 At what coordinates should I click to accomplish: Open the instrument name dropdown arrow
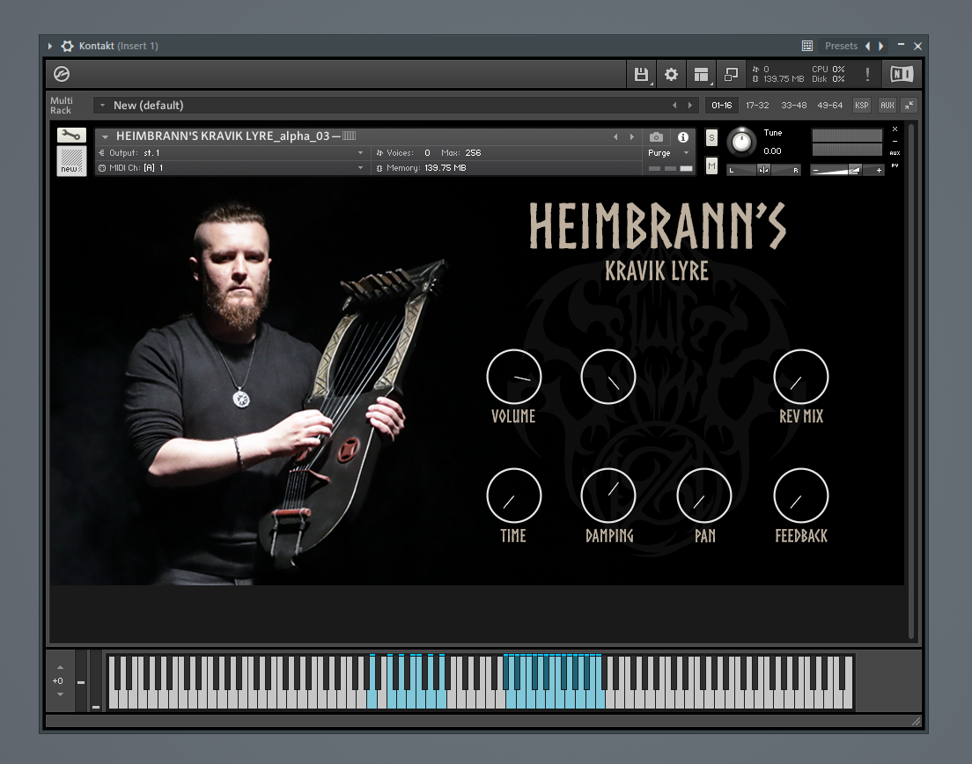coord(105,137)
